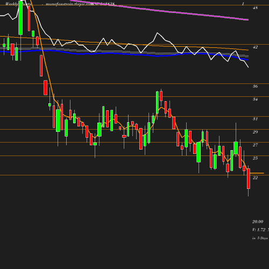Click the 48 price axis label
This screenshot has width=269, height=269.
tap(255, 8)
